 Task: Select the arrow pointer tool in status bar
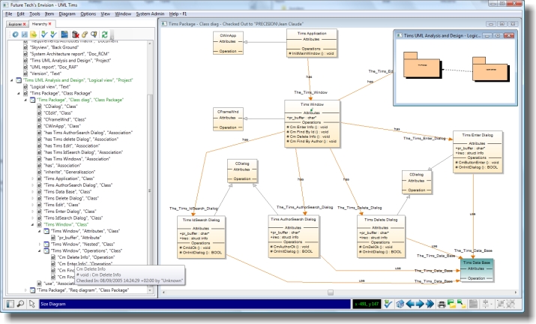tap(32, 304)
